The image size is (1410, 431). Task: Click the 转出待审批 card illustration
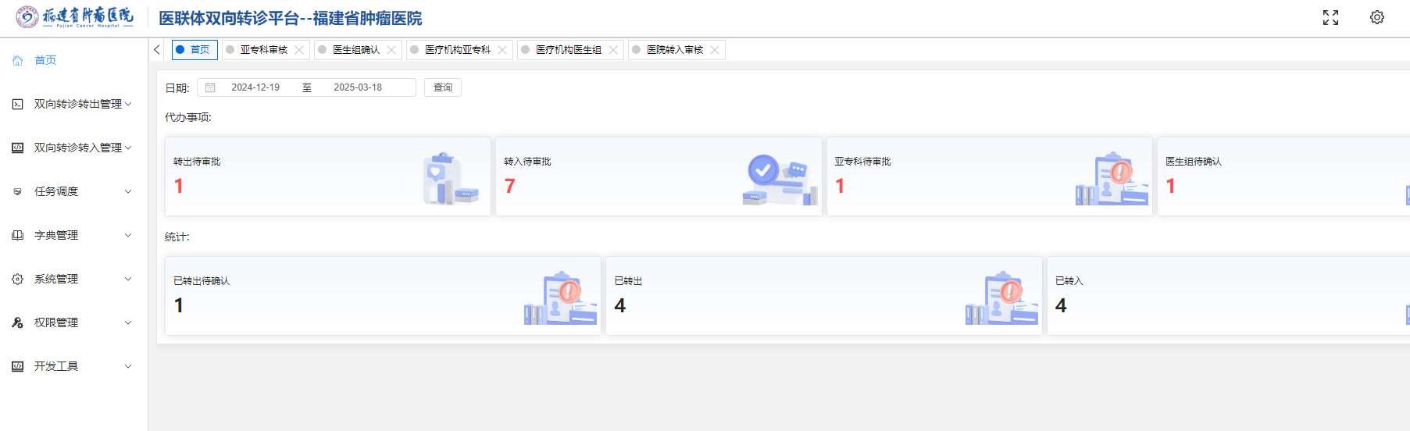coord(450,179)
